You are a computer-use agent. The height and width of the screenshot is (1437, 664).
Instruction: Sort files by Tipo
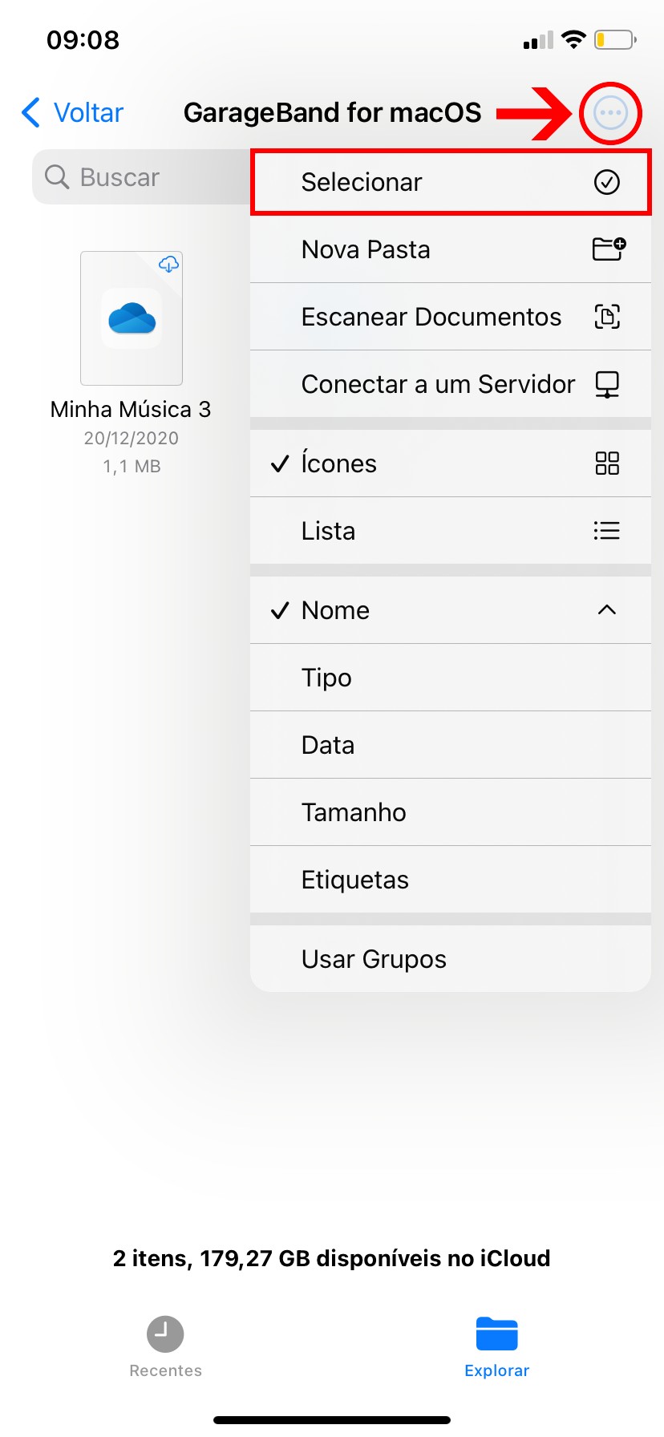point(327,678)
